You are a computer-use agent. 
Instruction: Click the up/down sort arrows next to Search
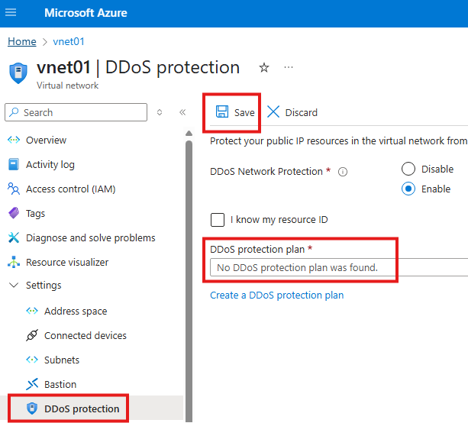click(x=160, y=112)
